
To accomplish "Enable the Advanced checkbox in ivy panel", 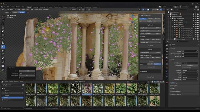I will tap(141, 72).
